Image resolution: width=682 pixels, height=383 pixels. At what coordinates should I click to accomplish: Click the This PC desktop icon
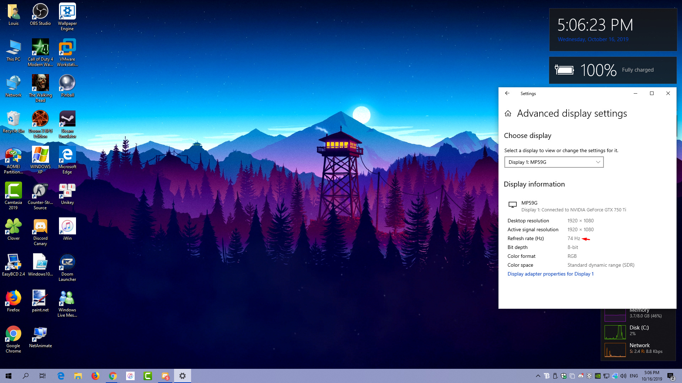click(x=13, y=50)
